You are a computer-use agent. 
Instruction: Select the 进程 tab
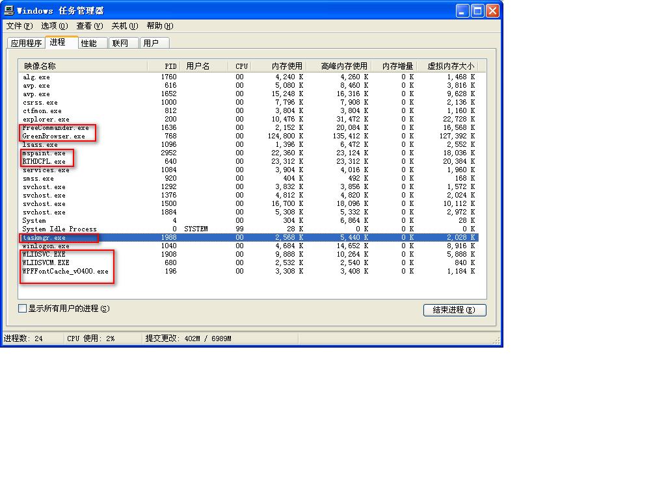(62, 42)
